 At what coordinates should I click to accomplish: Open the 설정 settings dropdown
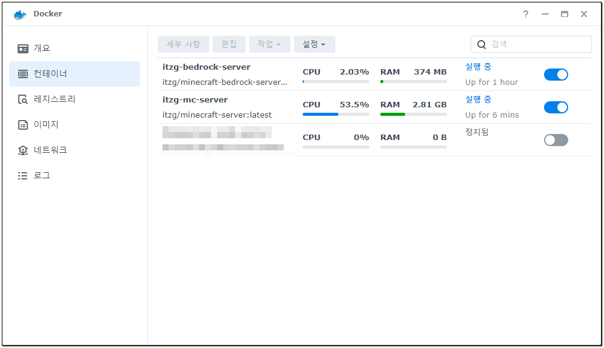(314, 44)
